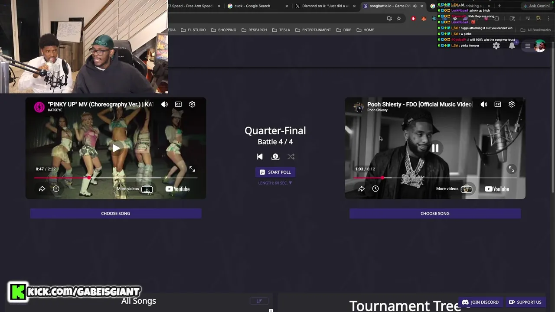Toggle captions on Pooh Shiesty video

pyautogui.click(x=498, y=104)
